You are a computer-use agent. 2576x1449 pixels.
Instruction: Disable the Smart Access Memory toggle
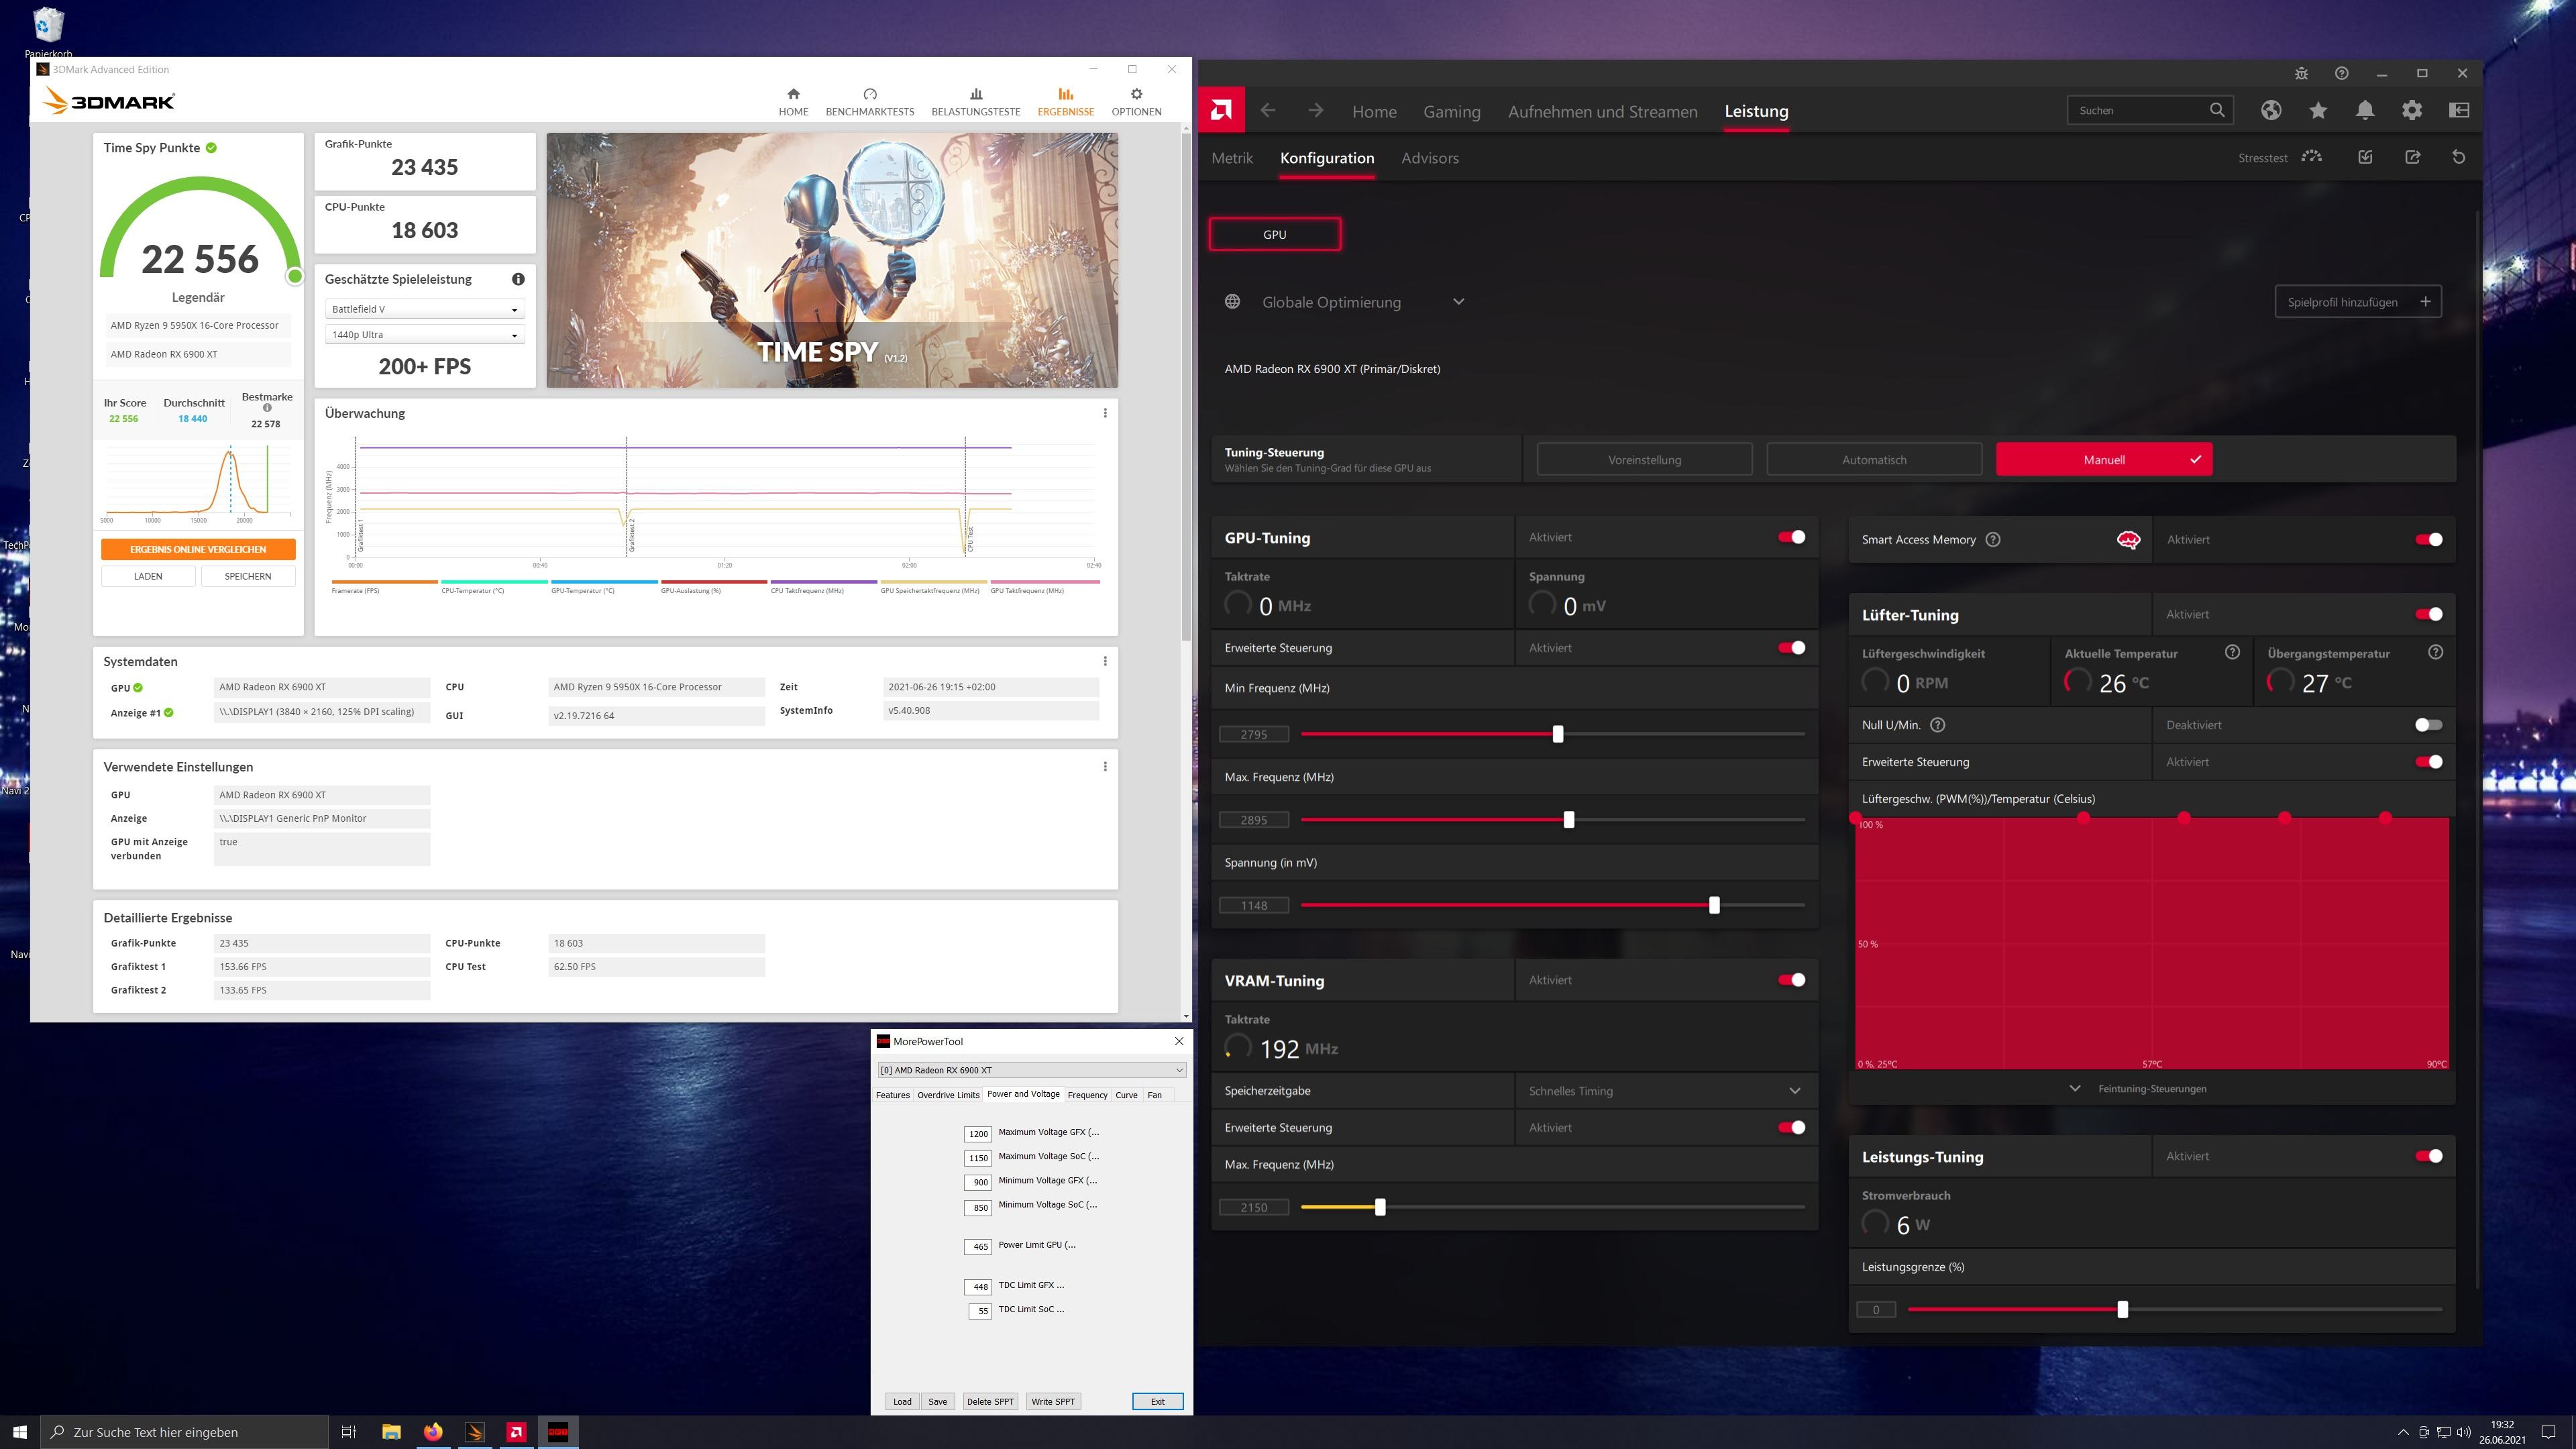2428,540
